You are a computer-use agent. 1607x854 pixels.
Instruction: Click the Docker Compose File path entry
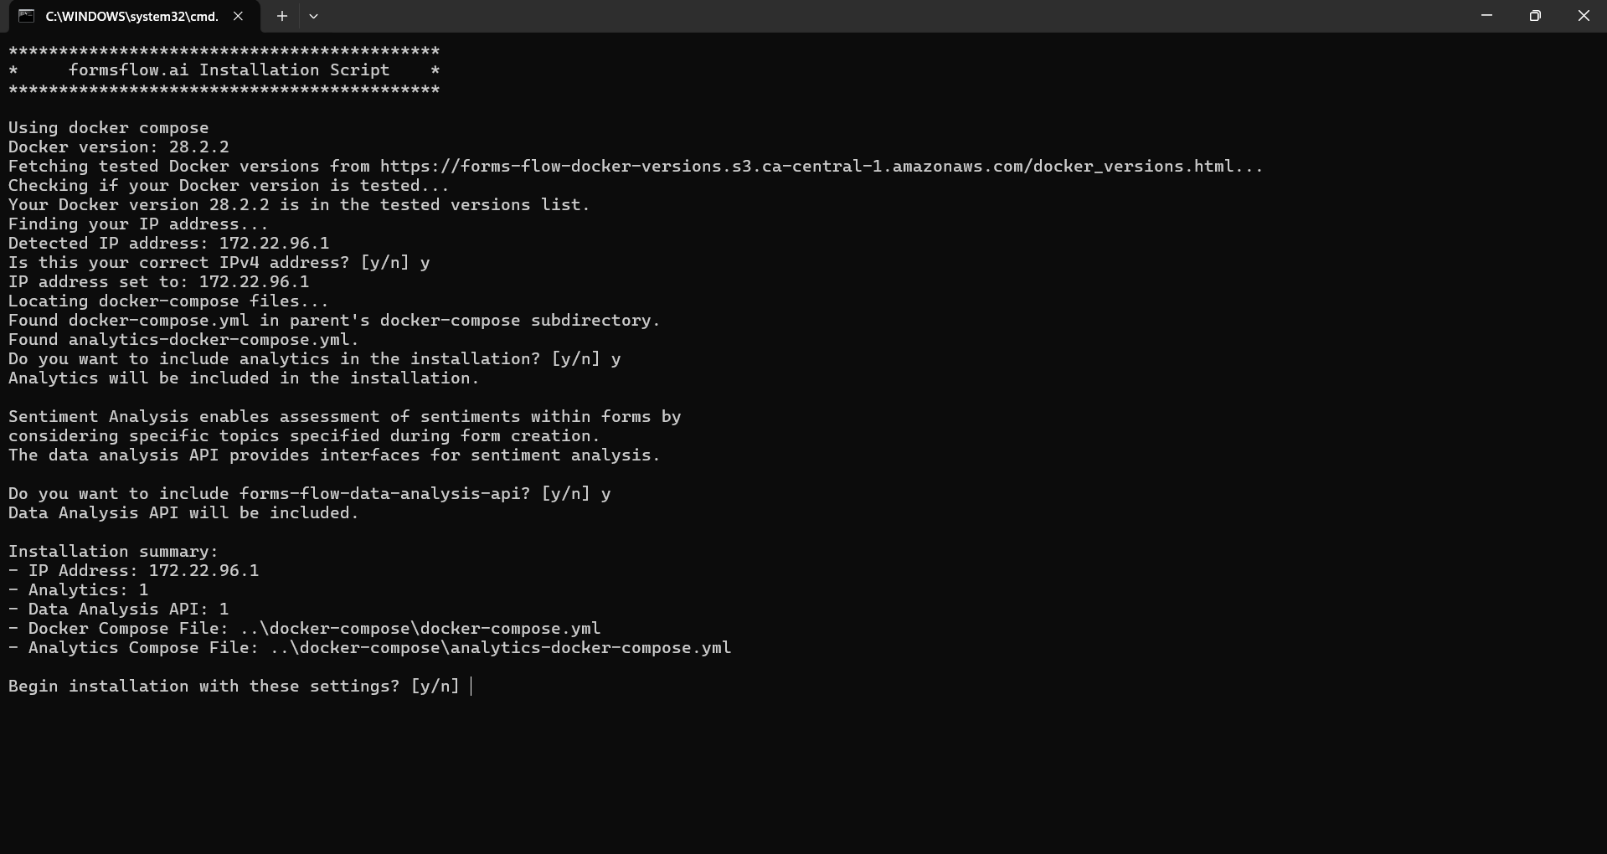(x=303, y=628)
